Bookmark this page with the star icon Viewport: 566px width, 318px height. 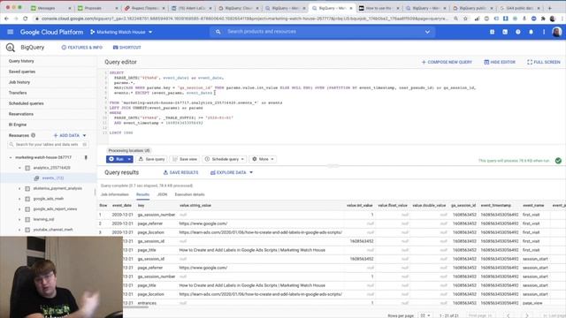(466, 19)
